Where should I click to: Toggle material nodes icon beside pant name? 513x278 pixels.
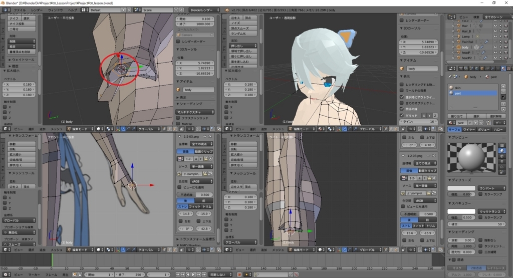pyautogui.click(x=488, y=123)
